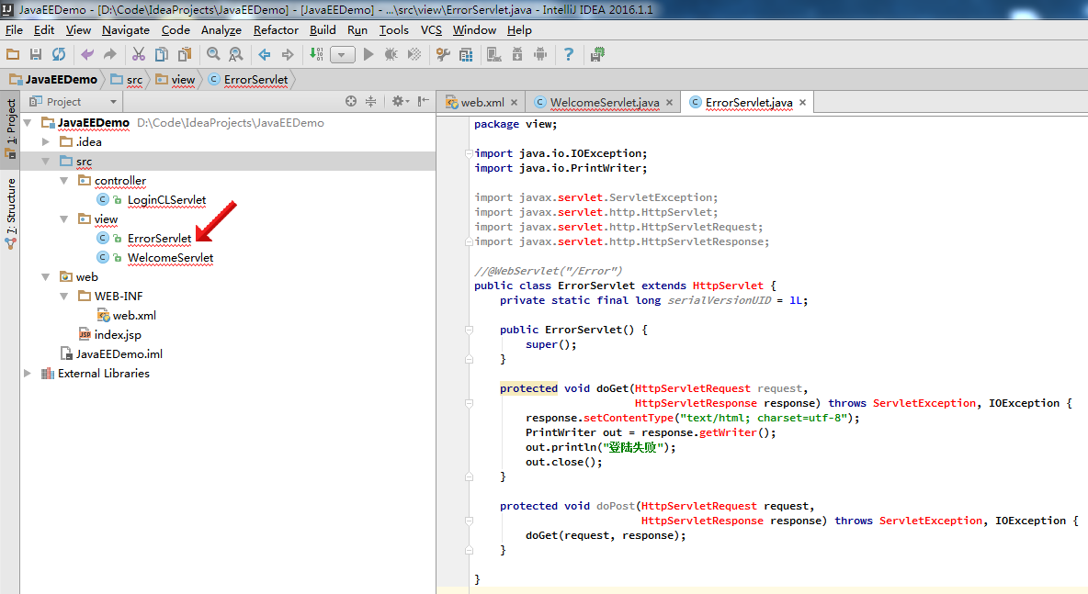Close the web.xml tab
The image size is (1088, 594).
click(x=515, y=102)
